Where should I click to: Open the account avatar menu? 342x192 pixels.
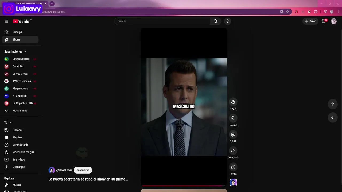(x=334, y=21)
